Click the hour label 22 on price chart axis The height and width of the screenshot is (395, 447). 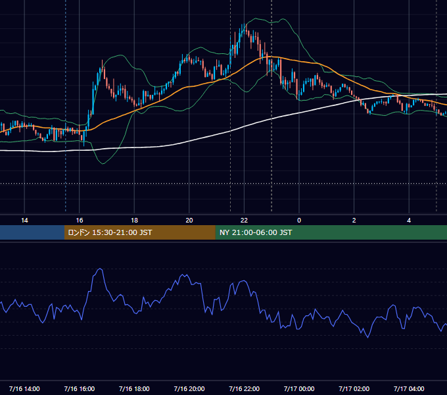(244, 221)
